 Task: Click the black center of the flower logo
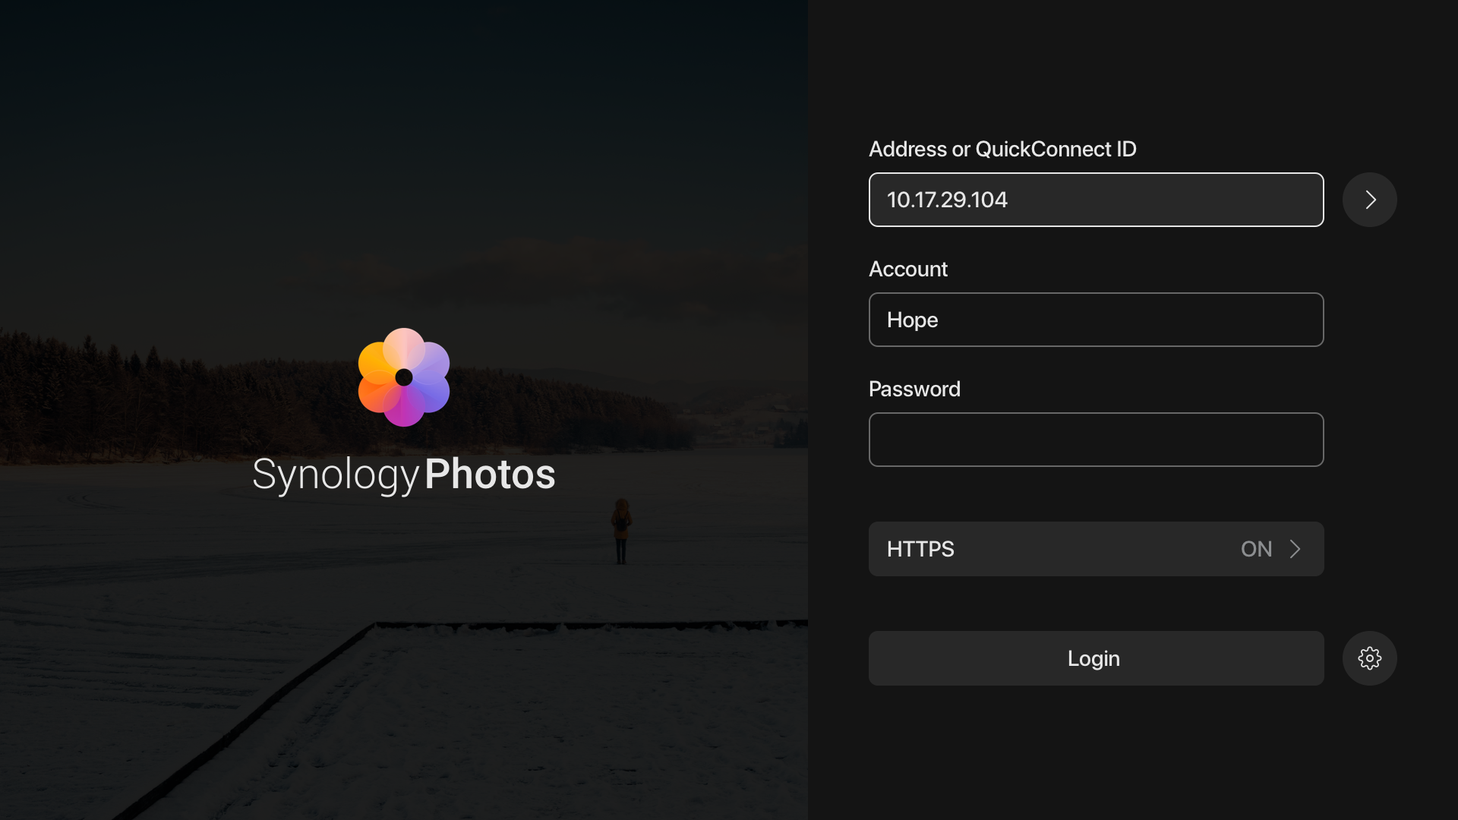404,377
